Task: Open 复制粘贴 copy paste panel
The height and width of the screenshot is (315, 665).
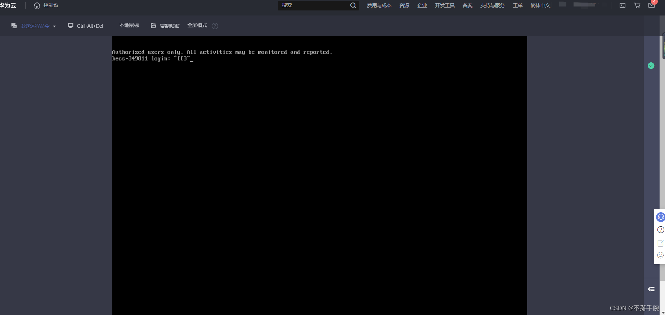Action: [x=170, y=26]
